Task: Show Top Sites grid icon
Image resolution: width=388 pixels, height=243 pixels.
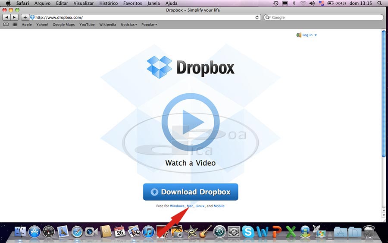Action: pos(15,25)
